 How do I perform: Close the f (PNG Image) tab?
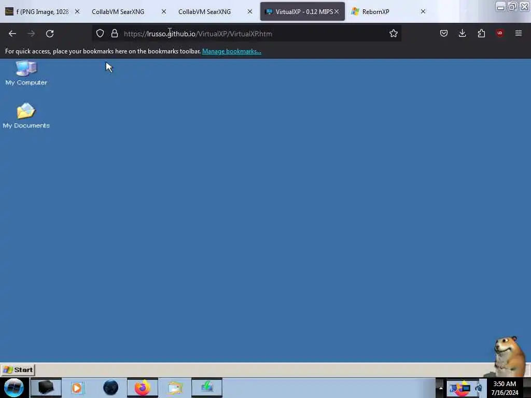coord(77,11)
